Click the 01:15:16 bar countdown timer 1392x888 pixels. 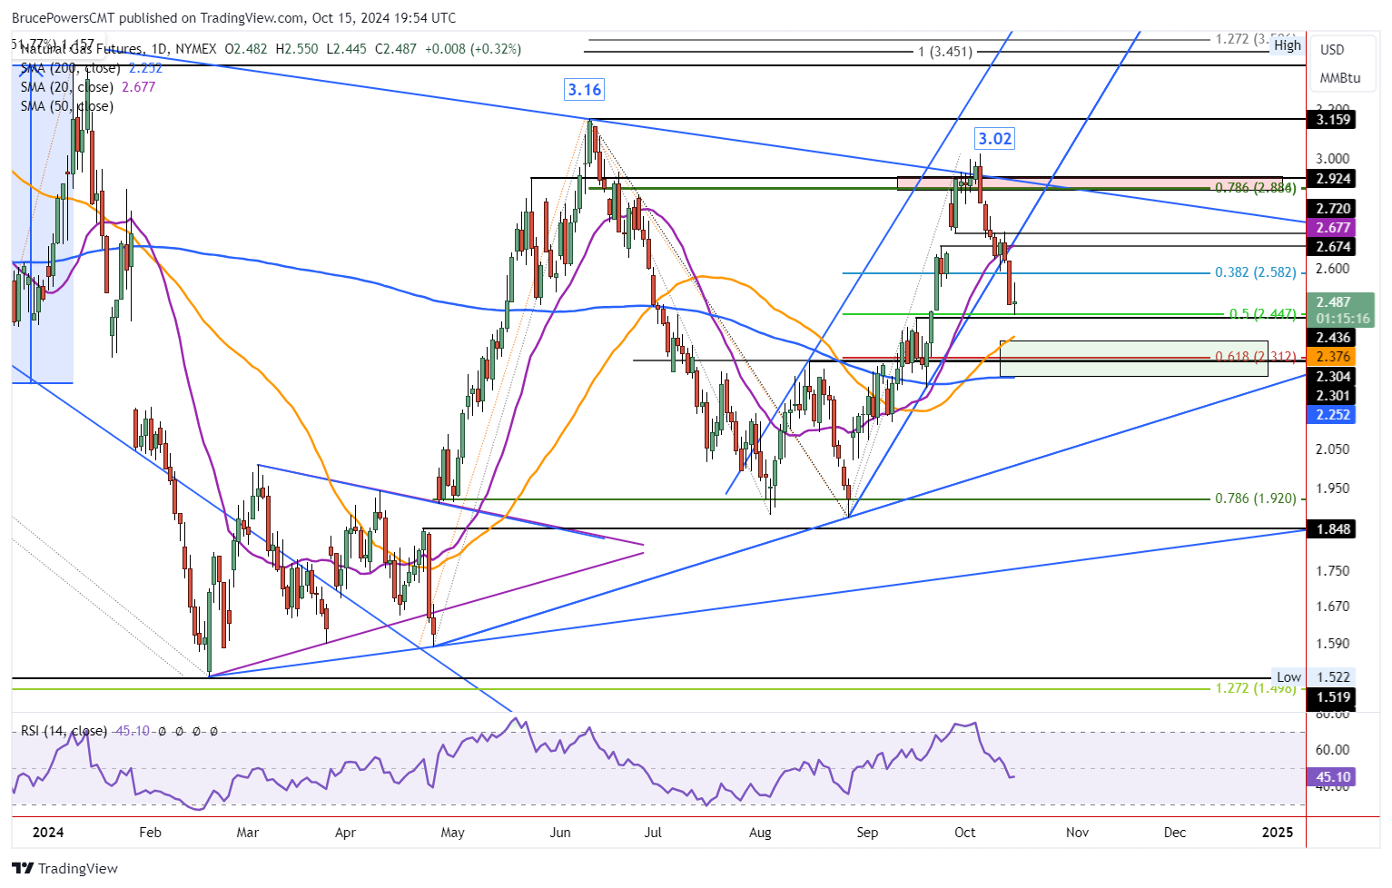(1343, 319)
